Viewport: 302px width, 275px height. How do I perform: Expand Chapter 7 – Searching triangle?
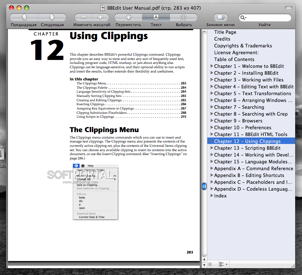[212, 107]
